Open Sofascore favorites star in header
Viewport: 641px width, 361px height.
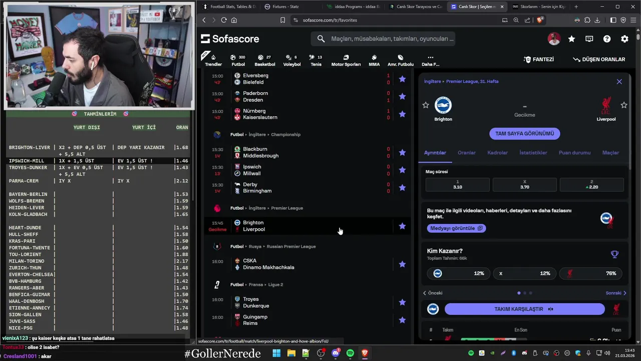(571, 39)
